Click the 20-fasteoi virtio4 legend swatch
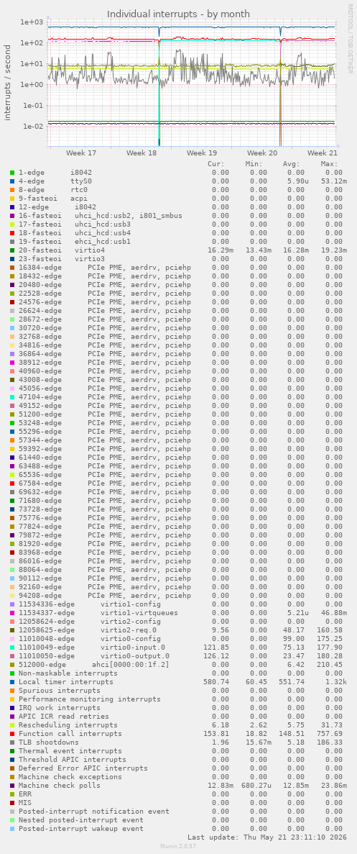This screenshot has height=854, width=357. point(12,250)
